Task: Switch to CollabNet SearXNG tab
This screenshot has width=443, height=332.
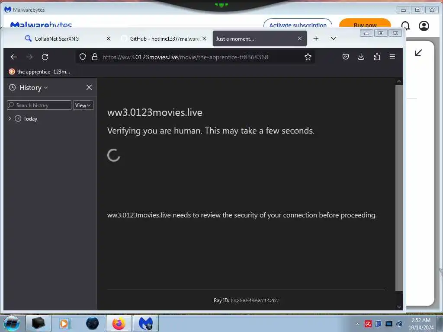Action: pyautogui.click(x=69, y=38)
